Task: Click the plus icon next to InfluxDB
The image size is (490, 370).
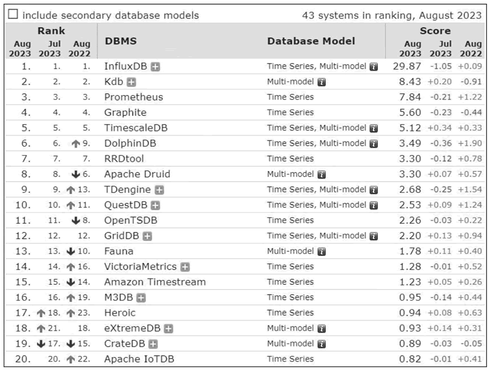Action: pyautogui.click(x=156, y=66)
